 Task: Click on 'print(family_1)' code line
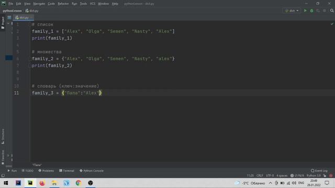[52, 38]
